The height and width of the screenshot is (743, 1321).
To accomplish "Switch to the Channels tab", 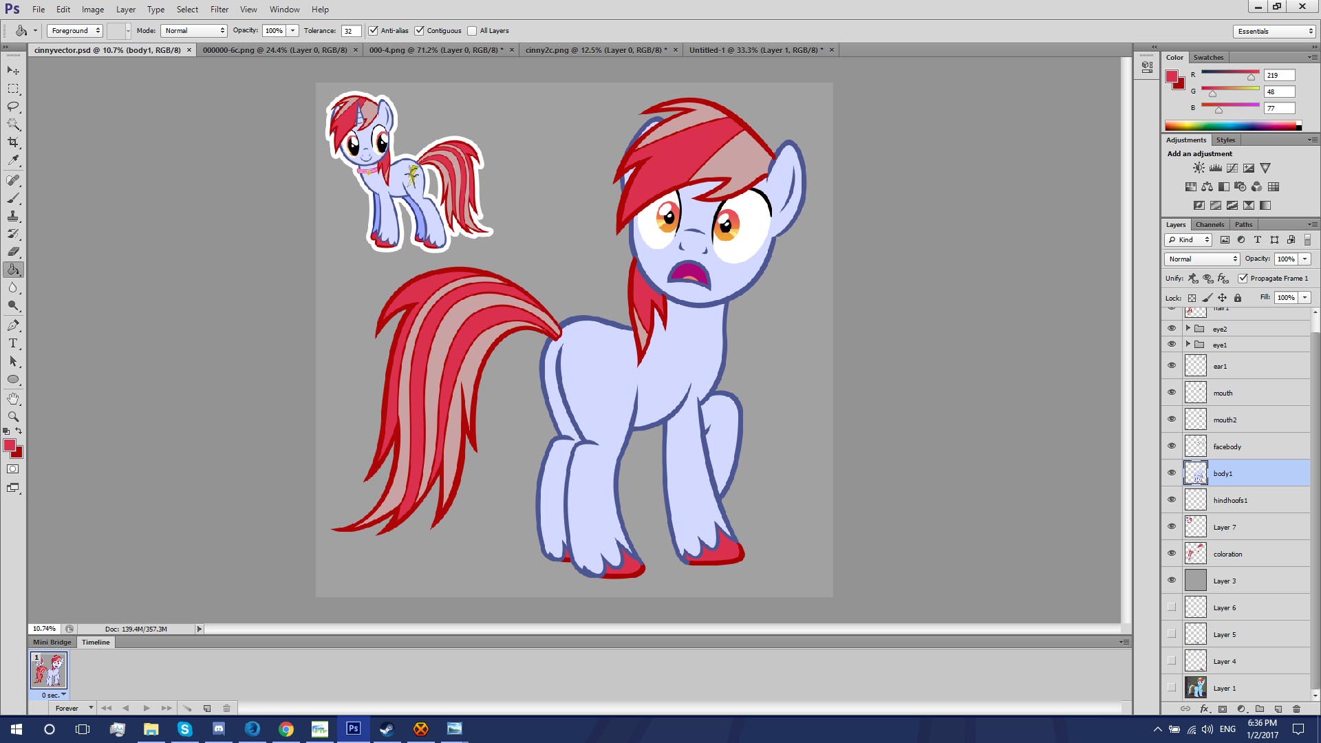I will tap(1209, 224).
